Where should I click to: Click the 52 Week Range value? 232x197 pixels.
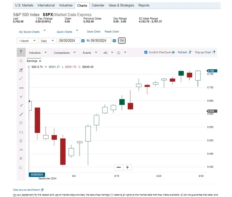point(150,22)
